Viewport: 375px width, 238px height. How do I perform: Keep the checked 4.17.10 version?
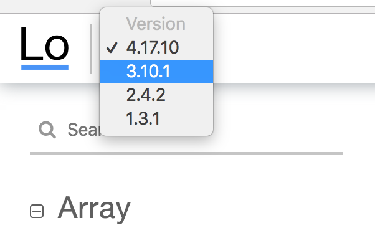tap(156, 47)
